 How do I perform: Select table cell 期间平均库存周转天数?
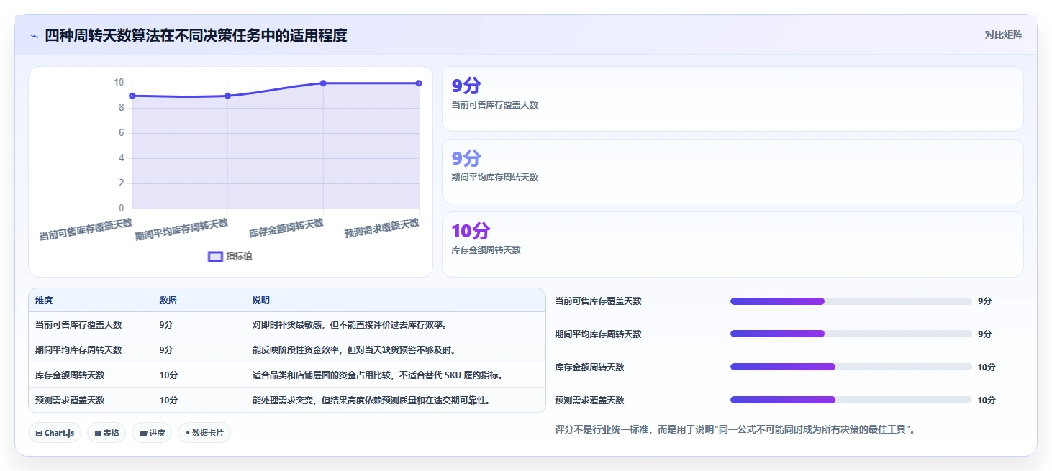point(78,350)
